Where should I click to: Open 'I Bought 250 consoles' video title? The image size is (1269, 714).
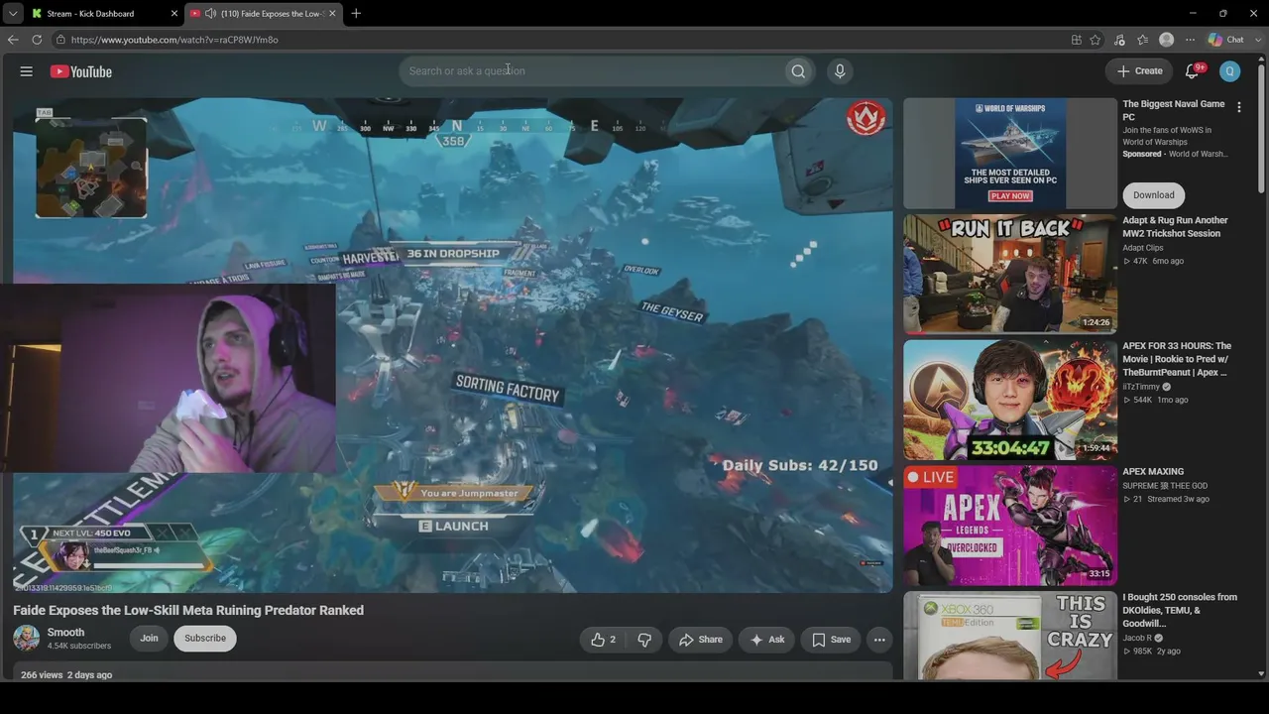(1180, 610)
